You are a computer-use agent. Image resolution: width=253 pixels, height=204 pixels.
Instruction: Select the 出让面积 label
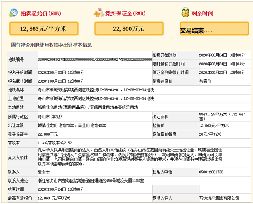click(x=160, y=117)
